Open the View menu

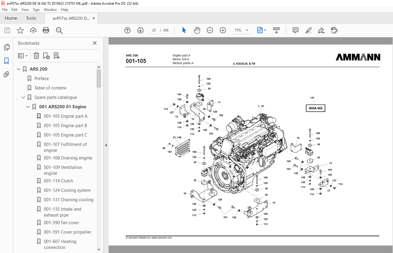(25, 10)
